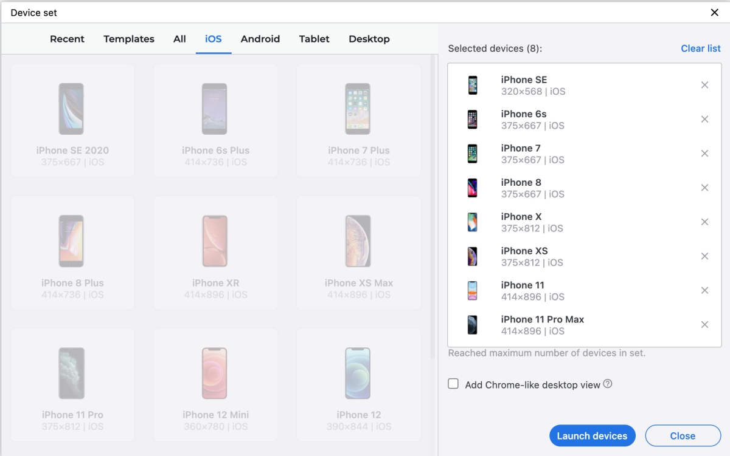This screenshot has width=730, height=456.
Task: Close the Device set dialog with X
Action: (x=715, y=12)
